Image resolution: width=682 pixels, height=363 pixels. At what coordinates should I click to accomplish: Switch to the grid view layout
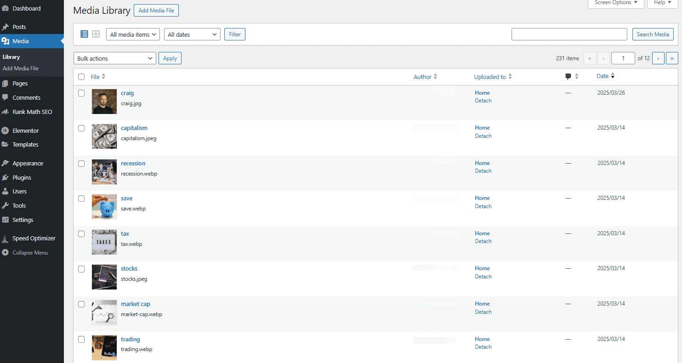(x=96, y=34)
